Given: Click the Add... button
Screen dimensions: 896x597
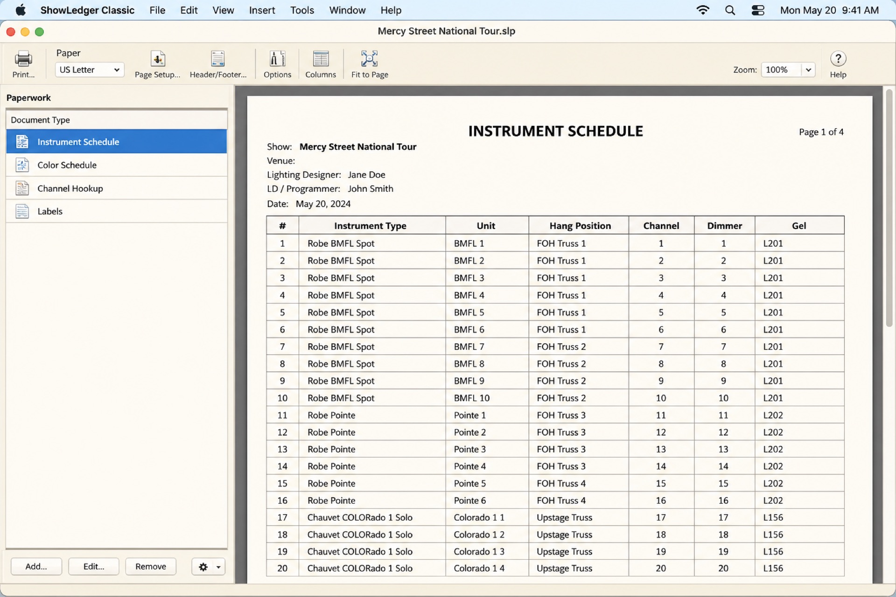Looking at the screenshot, I should [x=36, y=567].
